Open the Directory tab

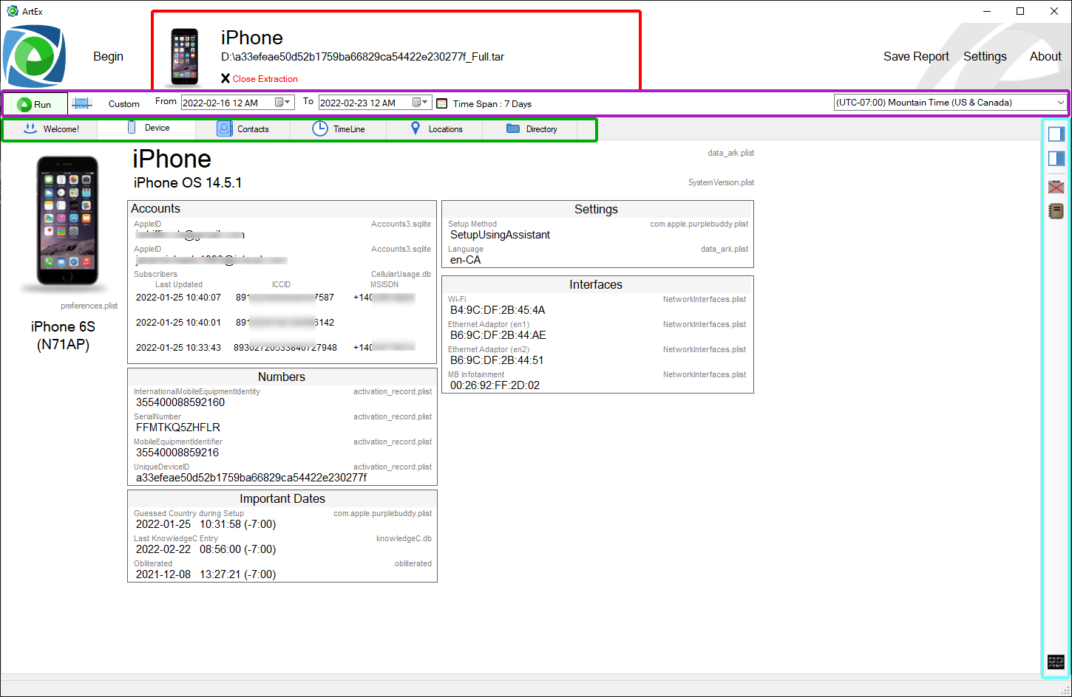[530, 129]
